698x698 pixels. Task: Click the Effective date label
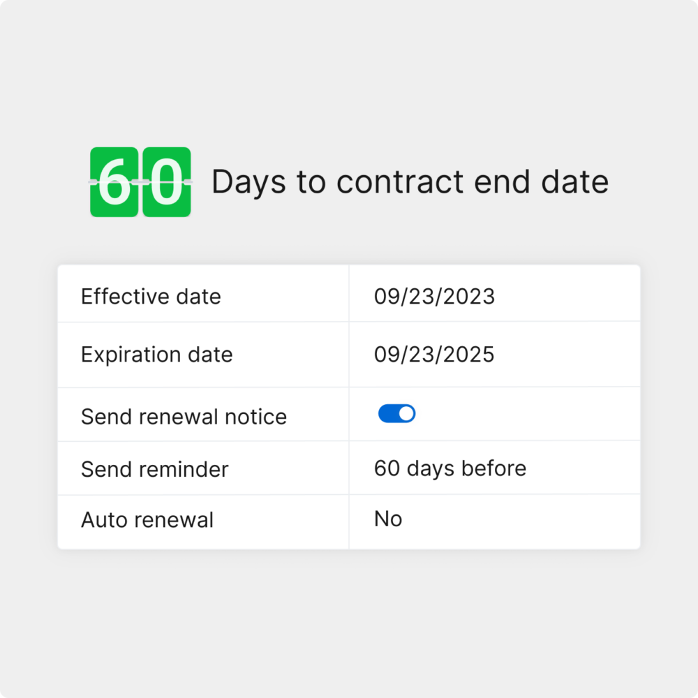click(151, 297)
